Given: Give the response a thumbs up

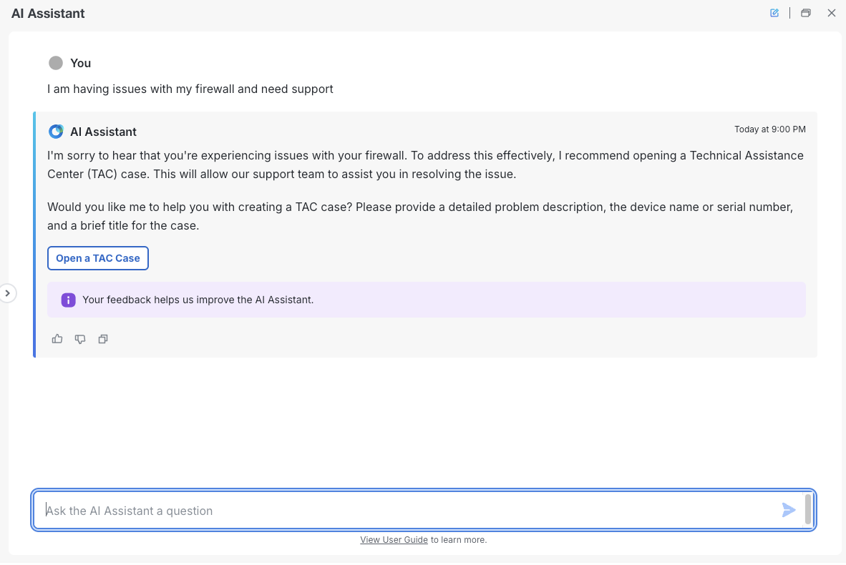Looking at the screenshot, I should pyautogui.click(x=57, y=339).
